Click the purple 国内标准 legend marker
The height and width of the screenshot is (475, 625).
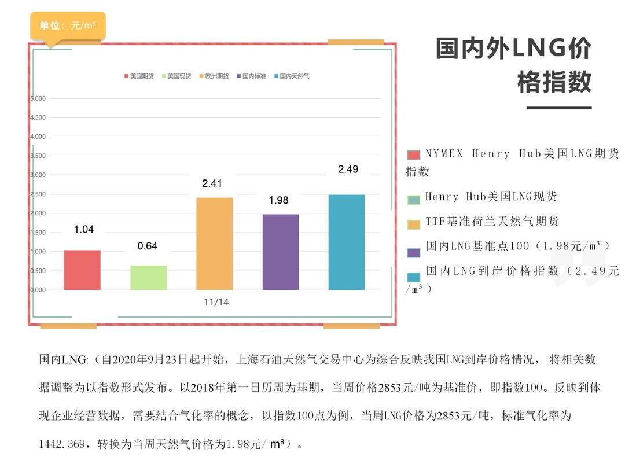[239, 76]
